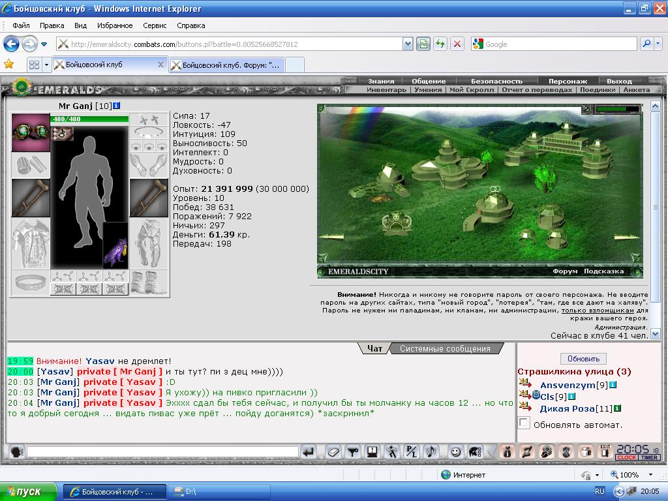Click the crutch weapon in the left hand slot

[31, 198]
